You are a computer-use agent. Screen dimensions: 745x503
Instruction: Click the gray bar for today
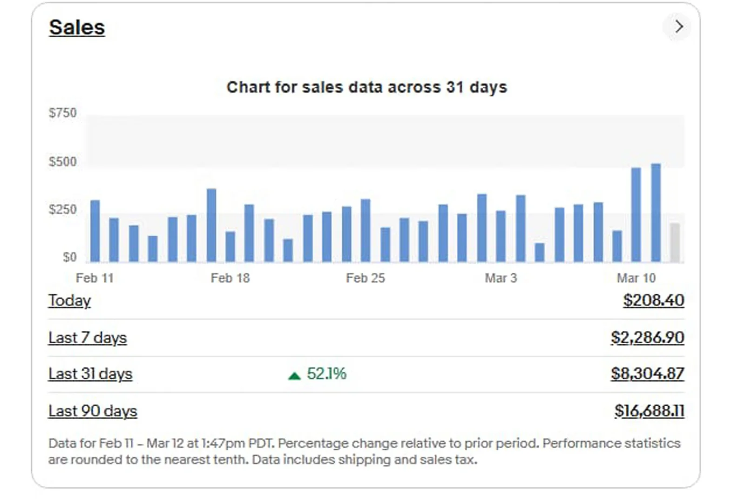coord(675,242)
